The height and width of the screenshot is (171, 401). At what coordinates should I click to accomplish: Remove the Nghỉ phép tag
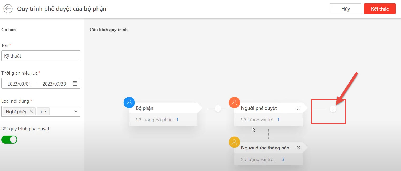[31, 111]
